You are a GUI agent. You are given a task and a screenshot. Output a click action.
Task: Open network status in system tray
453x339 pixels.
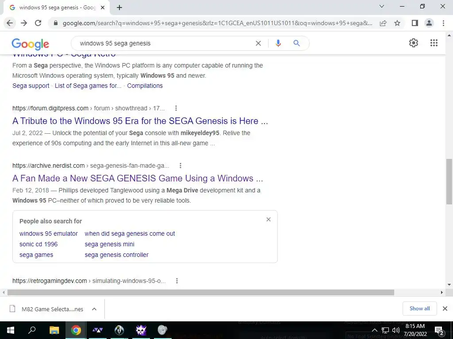pyautogui.click(x=385, y=330)
